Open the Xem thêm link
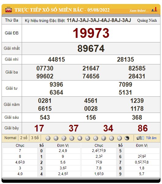162x184 pixels. click(139, 11)
